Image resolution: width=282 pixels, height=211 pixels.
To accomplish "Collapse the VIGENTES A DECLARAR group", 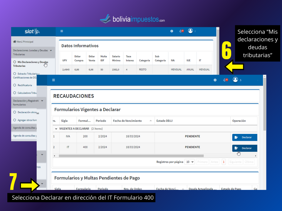I will (x=56, y=129).
